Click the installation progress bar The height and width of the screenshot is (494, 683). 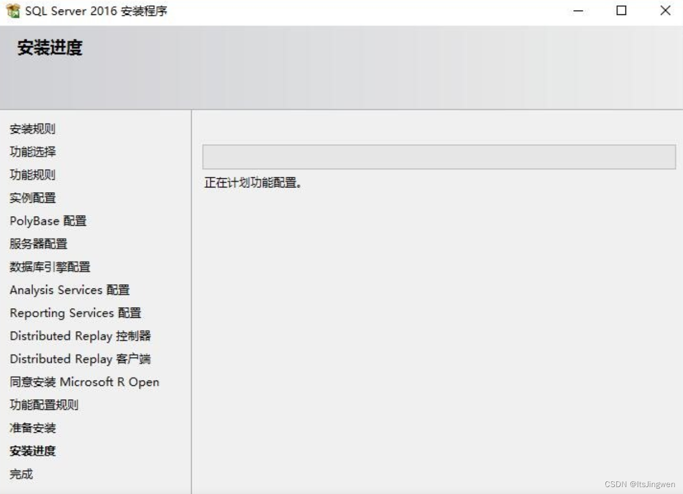pos(439,157)
